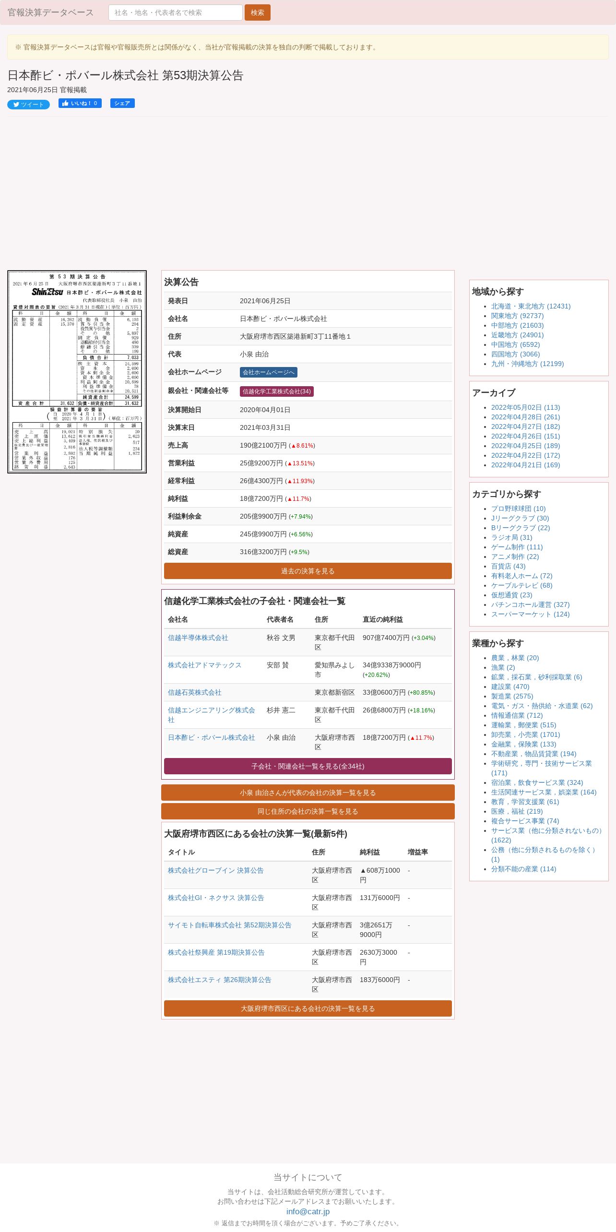Image resolution: width=616 pixels, height=1232 pixels.
Task: Open 製造業 (2575) industry
Action: 512,696
